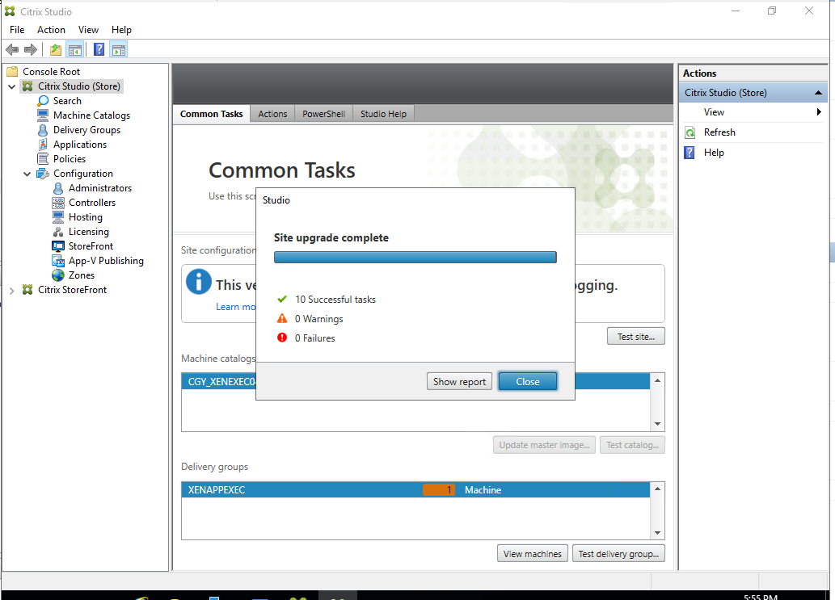Click the Console Root folder icon
Screen dimensions: 835x600
tap(12, 71)
